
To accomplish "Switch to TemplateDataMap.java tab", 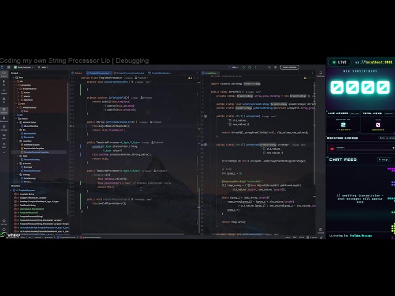I will pyautogui.click(x=159, y=73).
